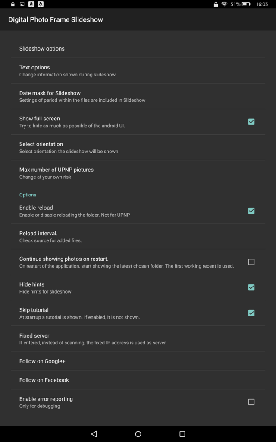This screenshot has width=276, height=442.
Task: Uncheck the Hide hints checkbox
Action: [x=251, y=287]
